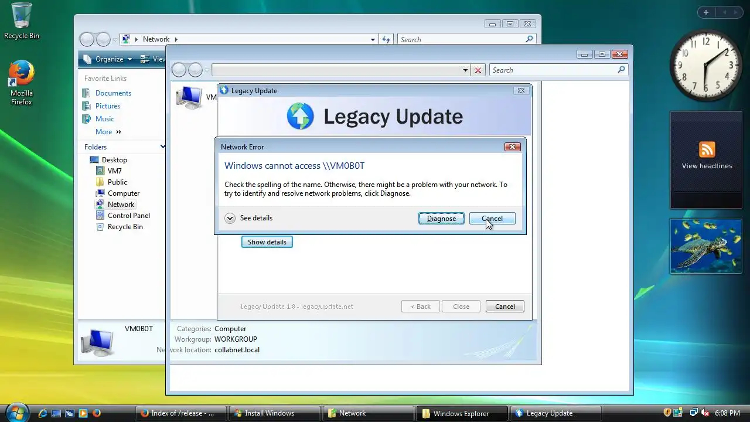Launch Internet Explorer from Quick Launch
The width and height of the screenshot is (750, 422).
(x=43, y=413)
